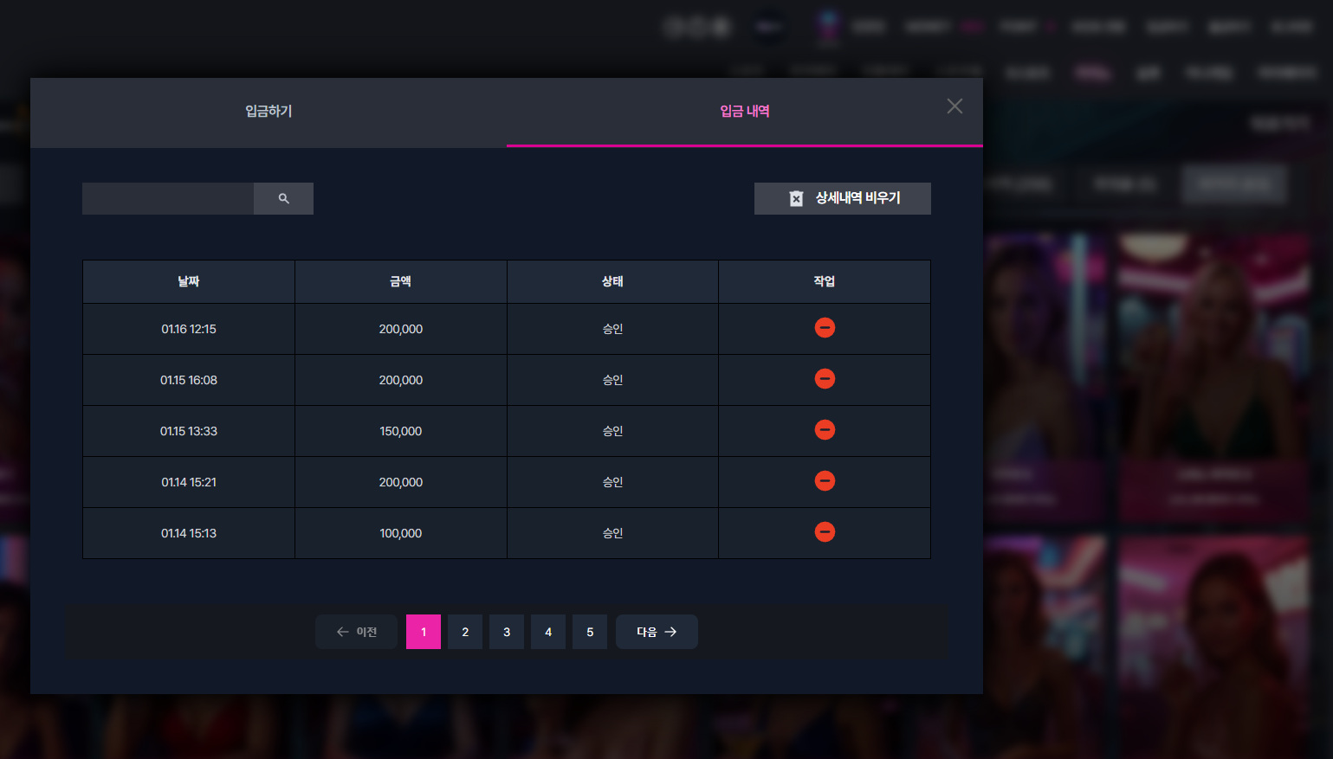The width and height of the screenshot is (1333, 759).
Task: Remove the 01.14 15:21 deposit entry
Action: pyautogui.click(x=825, y=481)
